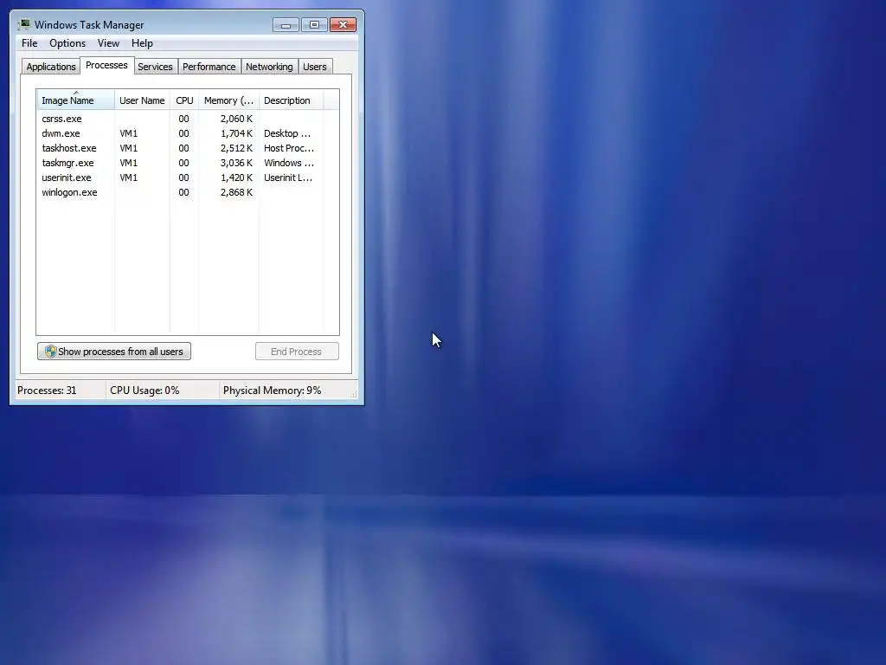Screen dimensions: 886x665
Task: Click memory value 2,512 K
Action: pos(236,148)
